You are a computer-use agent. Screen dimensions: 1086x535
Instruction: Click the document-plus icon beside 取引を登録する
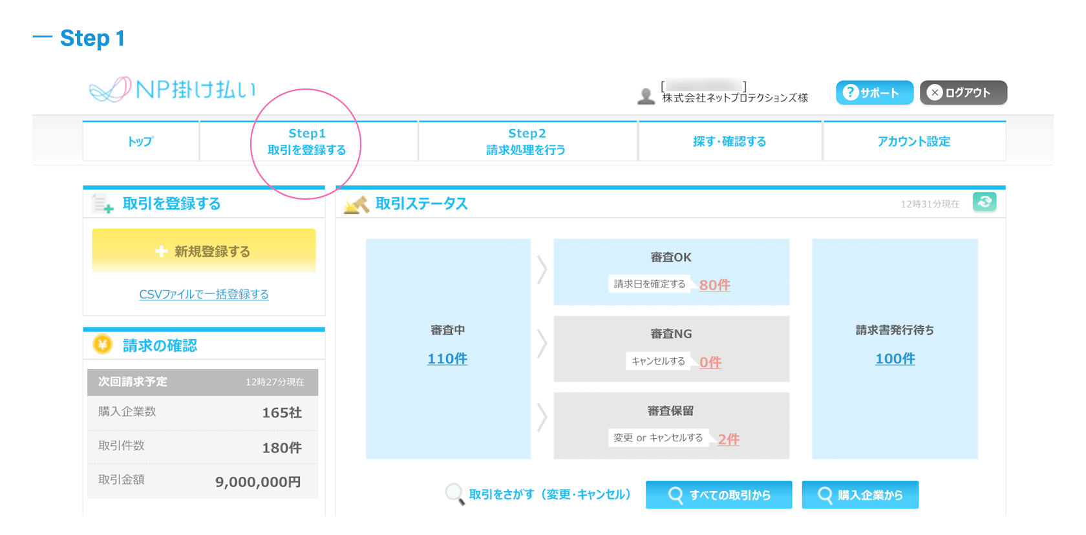pyautogui.click(x=103, y=204)
